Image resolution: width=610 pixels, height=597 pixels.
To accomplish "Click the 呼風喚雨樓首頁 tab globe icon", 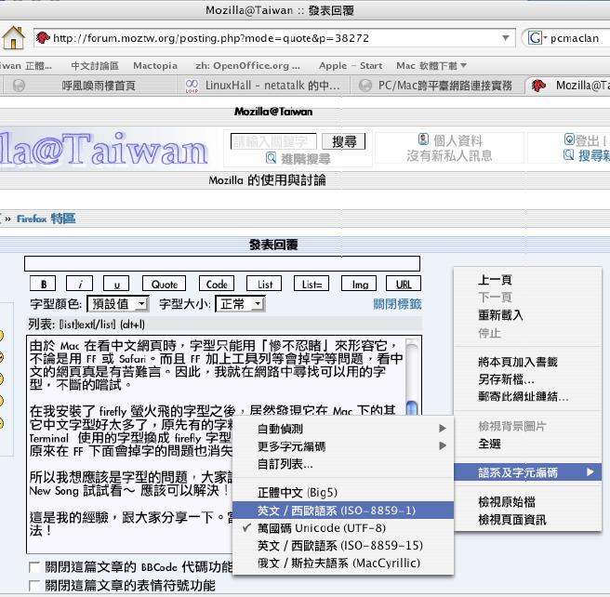I will click(19, 86).
